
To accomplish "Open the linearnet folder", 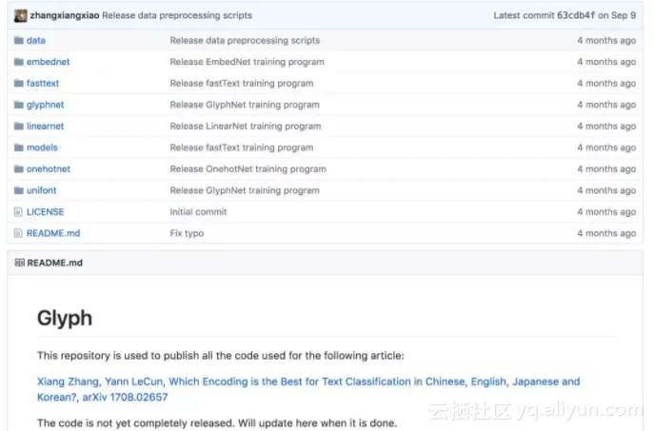I will [44, 127].
